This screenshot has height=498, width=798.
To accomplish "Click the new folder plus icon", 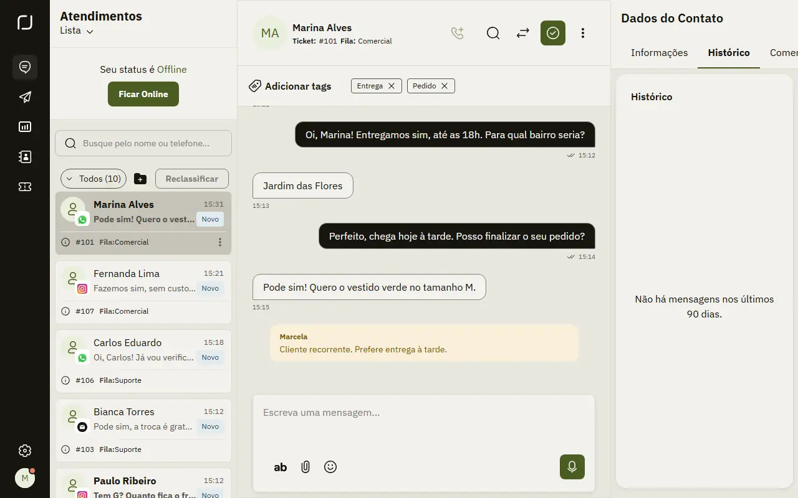I will [x=140, y=179].
